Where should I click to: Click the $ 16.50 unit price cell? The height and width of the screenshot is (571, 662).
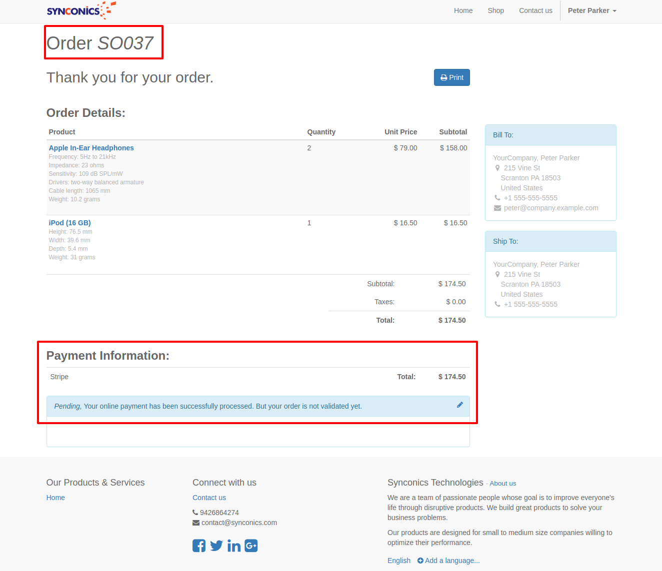pos(405,223)
